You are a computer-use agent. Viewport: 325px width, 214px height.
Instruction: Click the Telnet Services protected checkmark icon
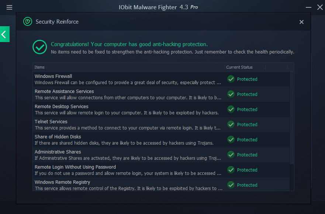231,124
